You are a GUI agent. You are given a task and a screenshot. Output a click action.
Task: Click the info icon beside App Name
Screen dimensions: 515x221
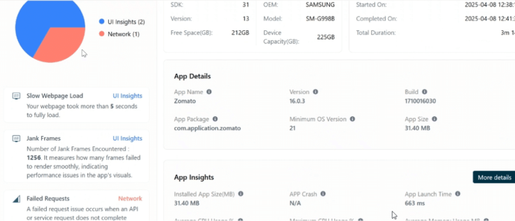coord(209,92)
